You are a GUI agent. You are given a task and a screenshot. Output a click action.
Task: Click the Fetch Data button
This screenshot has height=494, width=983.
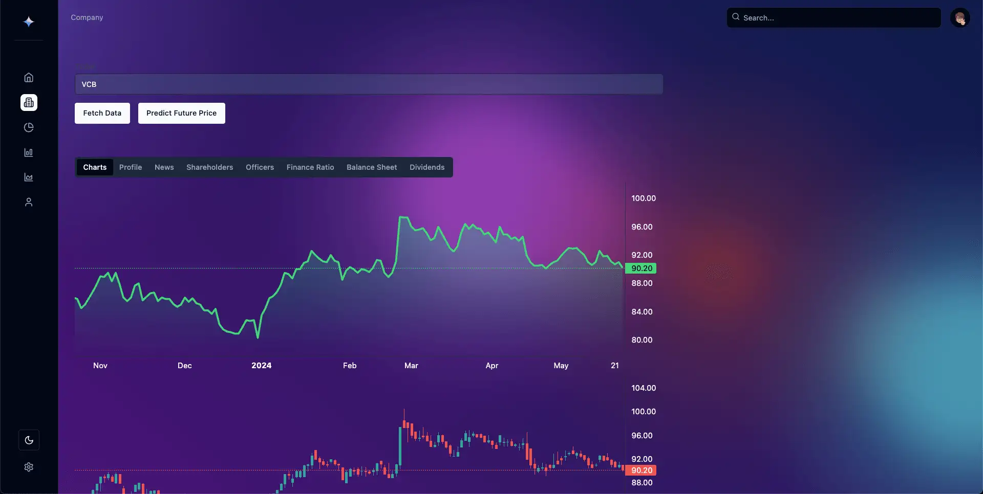[102, 113]
